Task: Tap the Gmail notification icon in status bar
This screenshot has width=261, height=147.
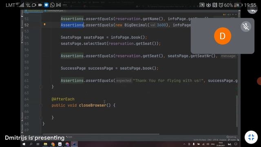Action: coord(58,5)
